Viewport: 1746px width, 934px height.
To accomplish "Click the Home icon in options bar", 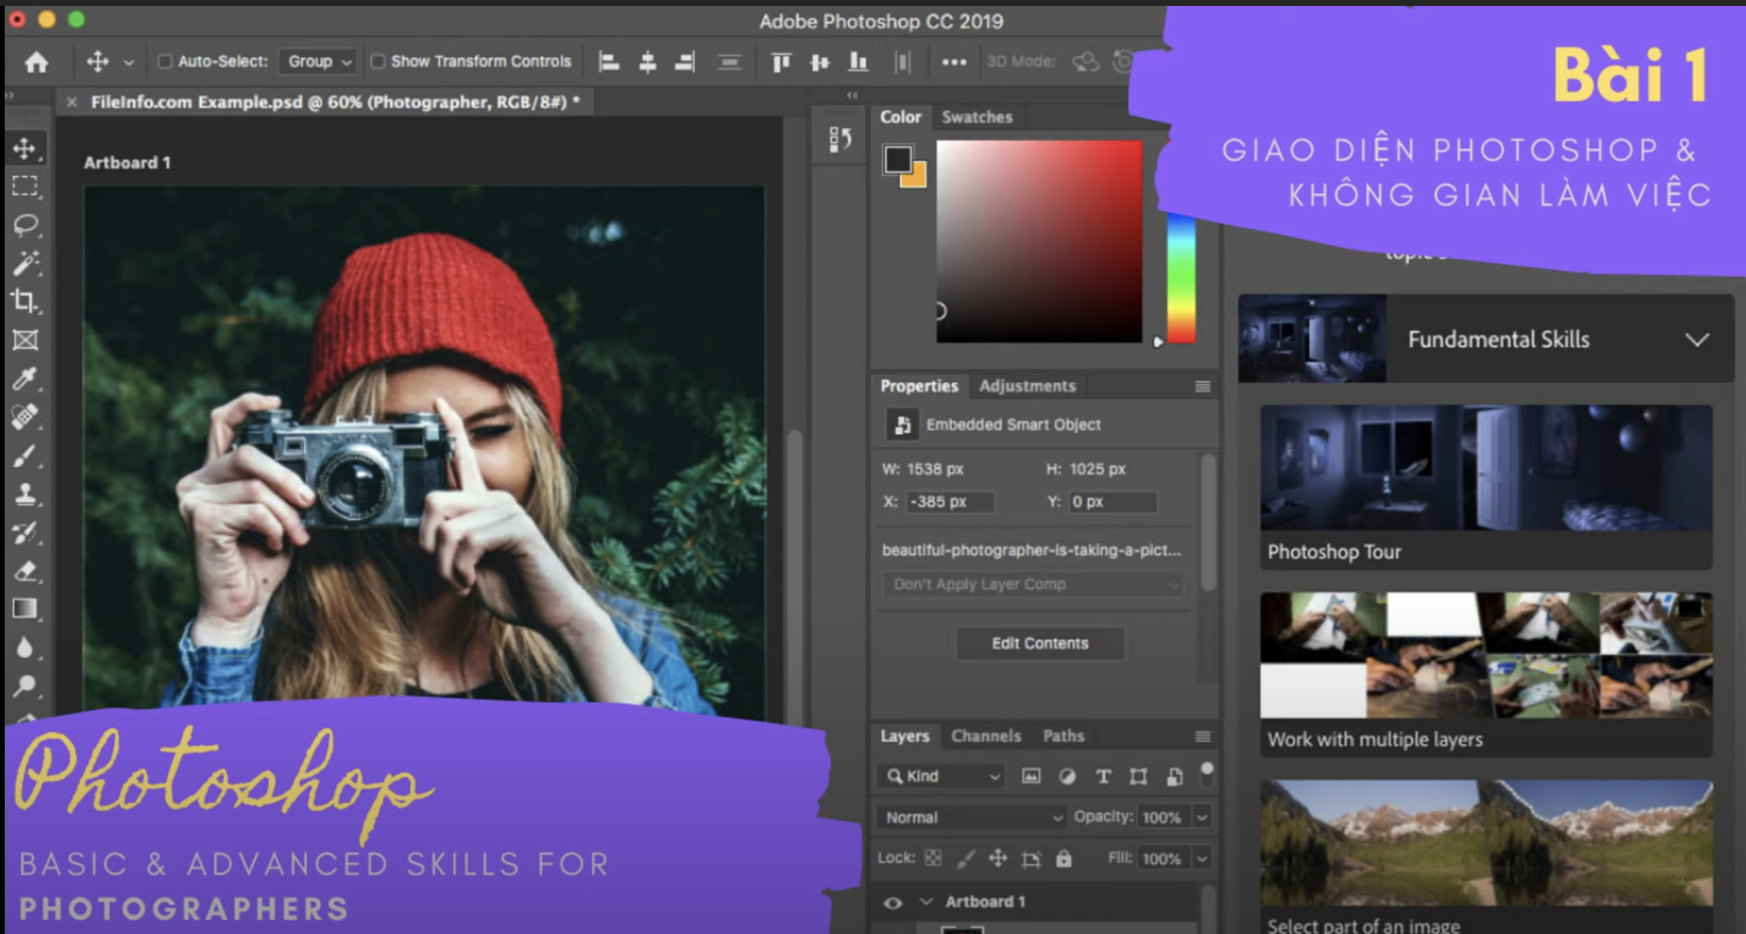I will [x=36, y=62].
